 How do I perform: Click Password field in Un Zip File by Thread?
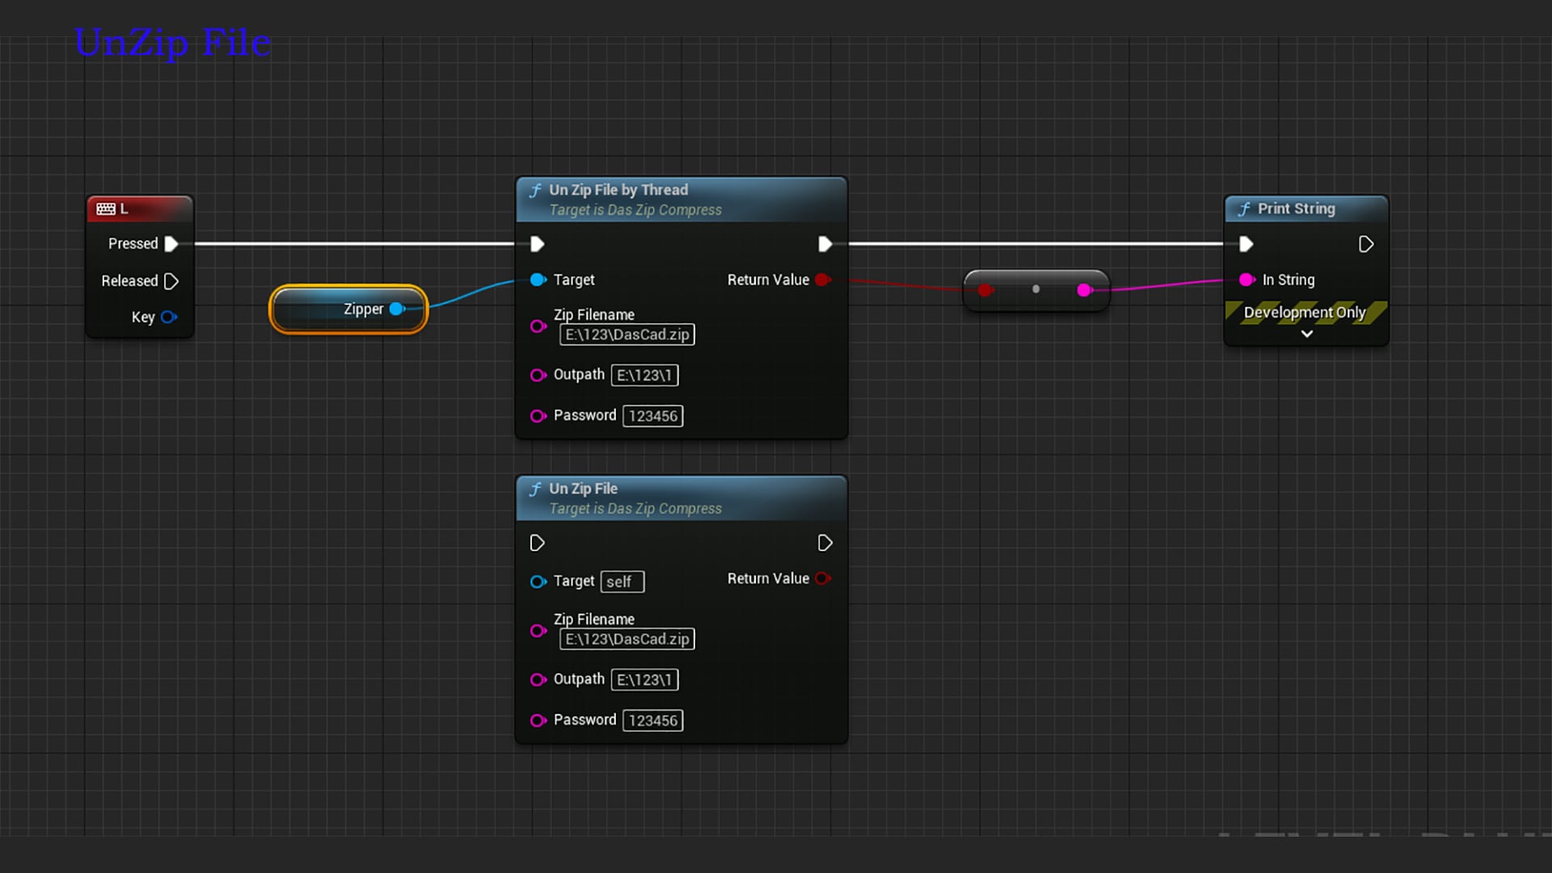click(652, 416)
